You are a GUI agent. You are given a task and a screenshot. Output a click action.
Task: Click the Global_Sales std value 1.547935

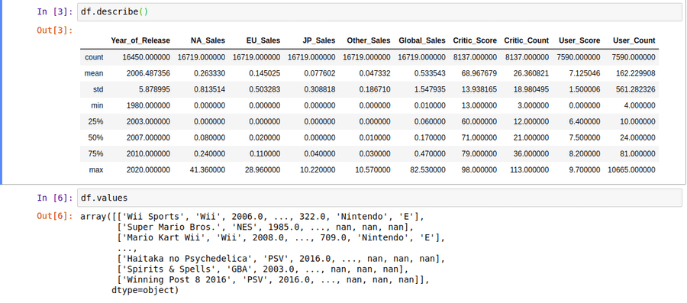coord(429,89)
